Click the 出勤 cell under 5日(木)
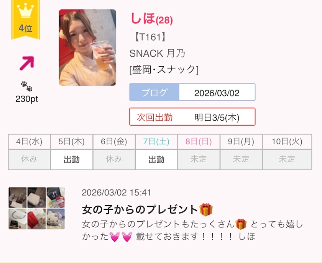The image size is (322, 263). (72, 159)
